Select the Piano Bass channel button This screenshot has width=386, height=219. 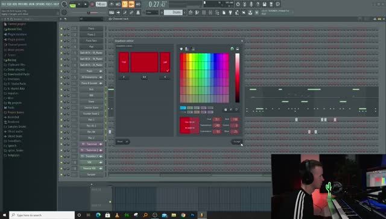point(91,40)
